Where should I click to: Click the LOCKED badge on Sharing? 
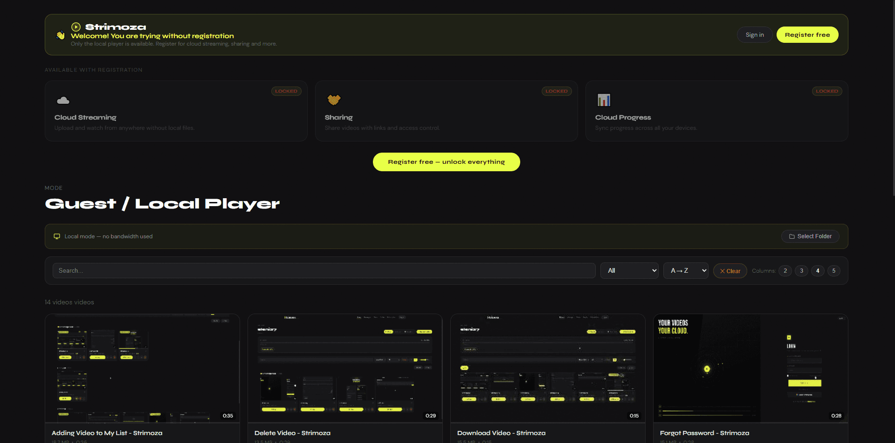557,91
